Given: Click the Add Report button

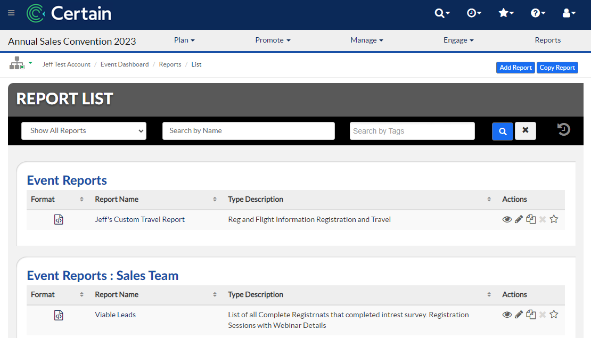Looking at the screenshot, I should 515,68.
